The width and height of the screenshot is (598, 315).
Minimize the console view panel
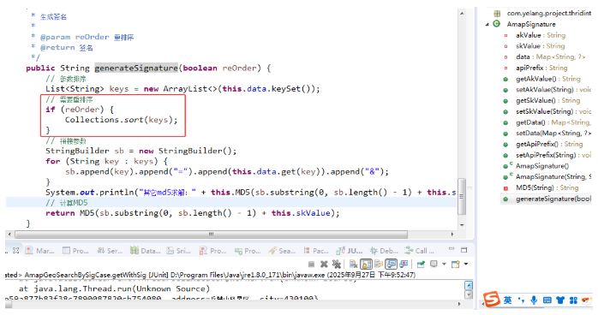(x=451, y=249)
